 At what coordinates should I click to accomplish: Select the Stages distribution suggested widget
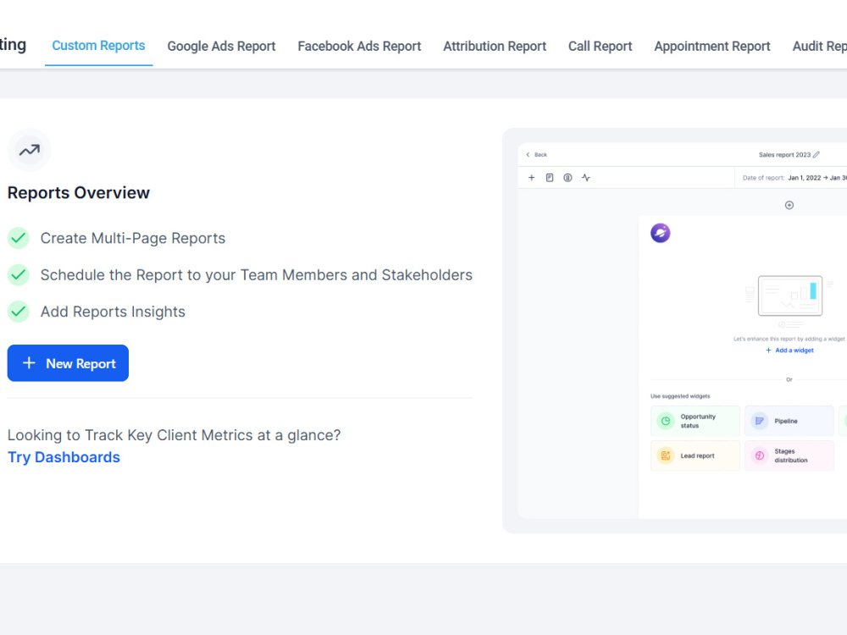(x=789, y=456)
